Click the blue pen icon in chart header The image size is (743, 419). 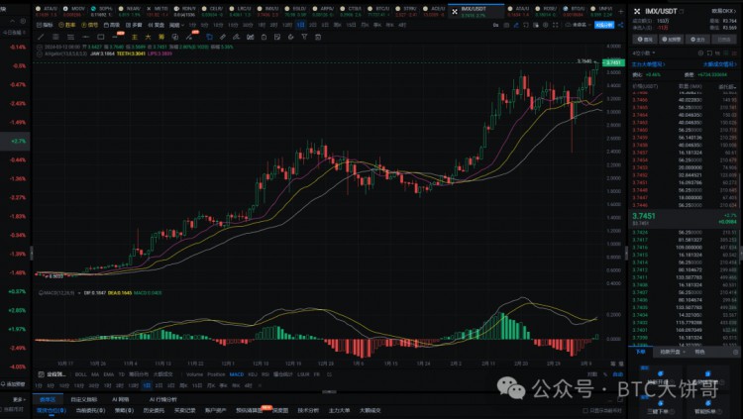click(516, 25)
